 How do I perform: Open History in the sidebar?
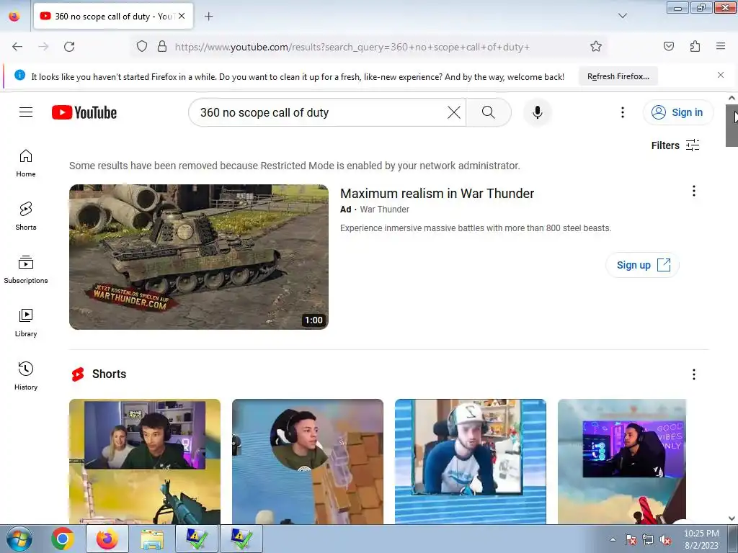26,376
